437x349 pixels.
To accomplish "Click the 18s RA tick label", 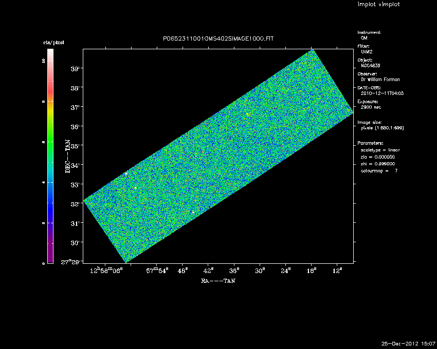I will click(312, 270).
